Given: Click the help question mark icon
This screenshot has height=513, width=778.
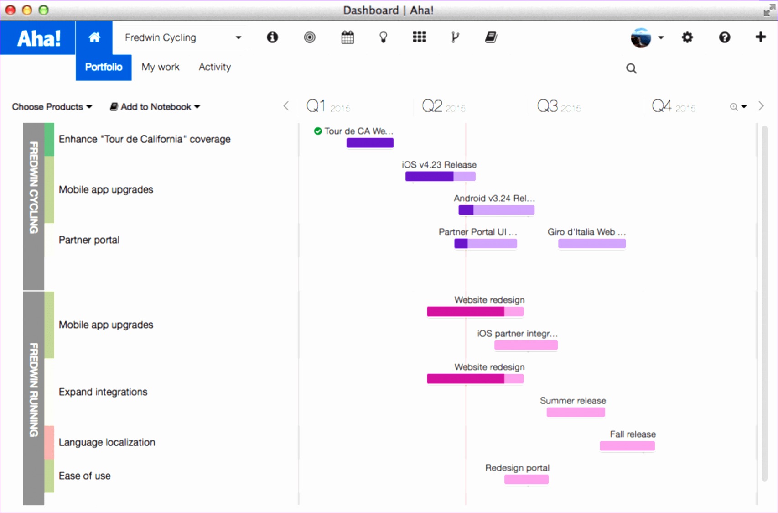Looking at the screenshot, I should click(724, 37).
